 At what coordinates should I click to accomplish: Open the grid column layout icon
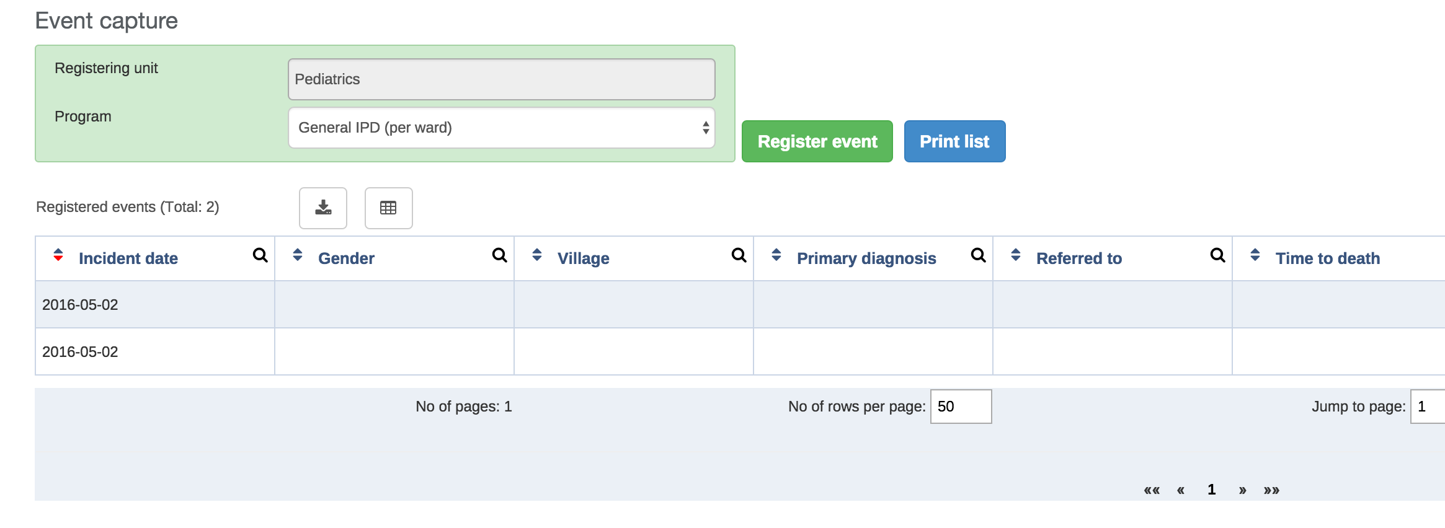(x=388, y=208)
